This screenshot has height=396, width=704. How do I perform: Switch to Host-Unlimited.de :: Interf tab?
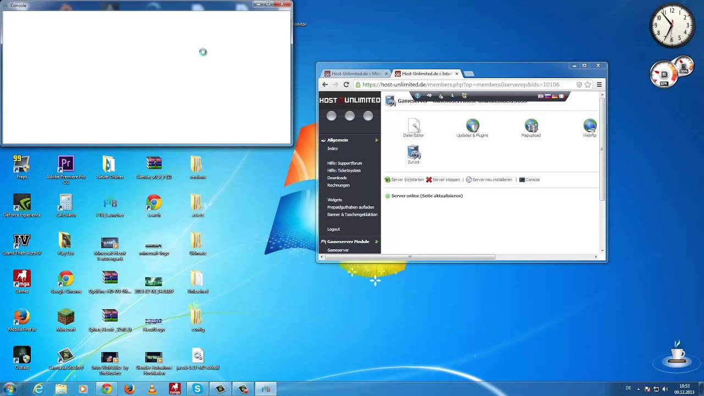pos(427,74)
